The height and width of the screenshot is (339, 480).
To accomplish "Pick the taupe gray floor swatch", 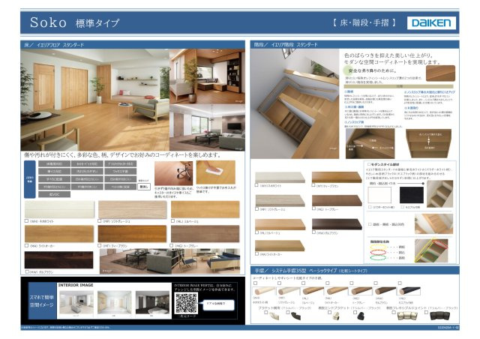I will coord(205,234).
